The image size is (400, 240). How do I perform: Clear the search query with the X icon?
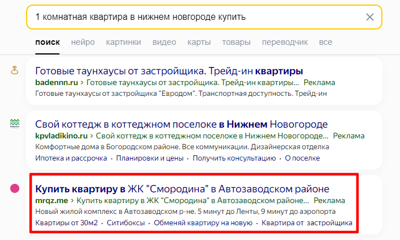369,17
